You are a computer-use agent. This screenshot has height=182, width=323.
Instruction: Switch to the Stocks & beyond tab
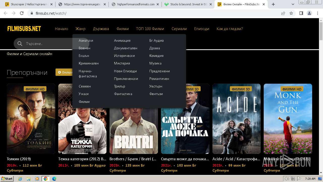pos(188,4)
